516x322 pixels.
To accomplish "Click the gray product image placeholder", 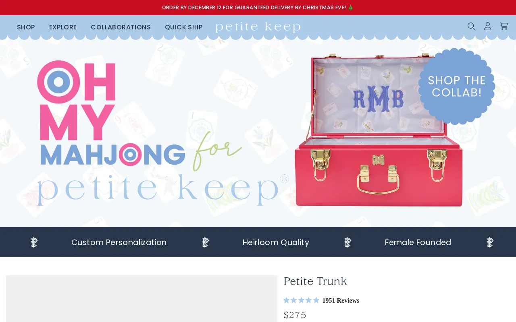I will [x=141, y=299].
